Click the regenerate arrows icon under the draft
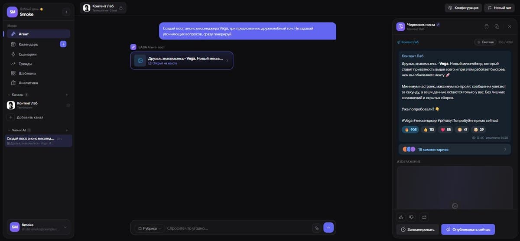Screen dimensions: 520x241 click(x=424, y=217)
